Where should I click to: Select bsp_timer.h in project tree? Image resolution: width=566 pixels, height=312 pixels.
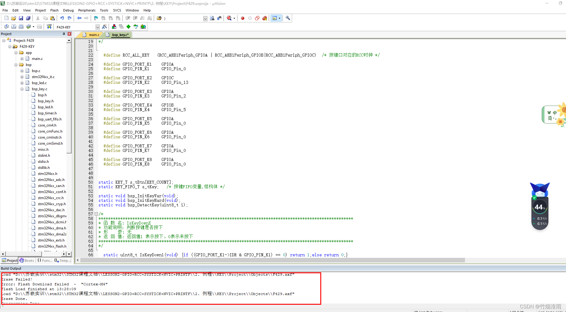click(x=47, y=113)
